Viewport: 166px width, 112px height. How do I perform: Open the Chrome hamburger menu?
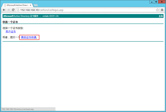pyautogui.click(x=162, y=10)
